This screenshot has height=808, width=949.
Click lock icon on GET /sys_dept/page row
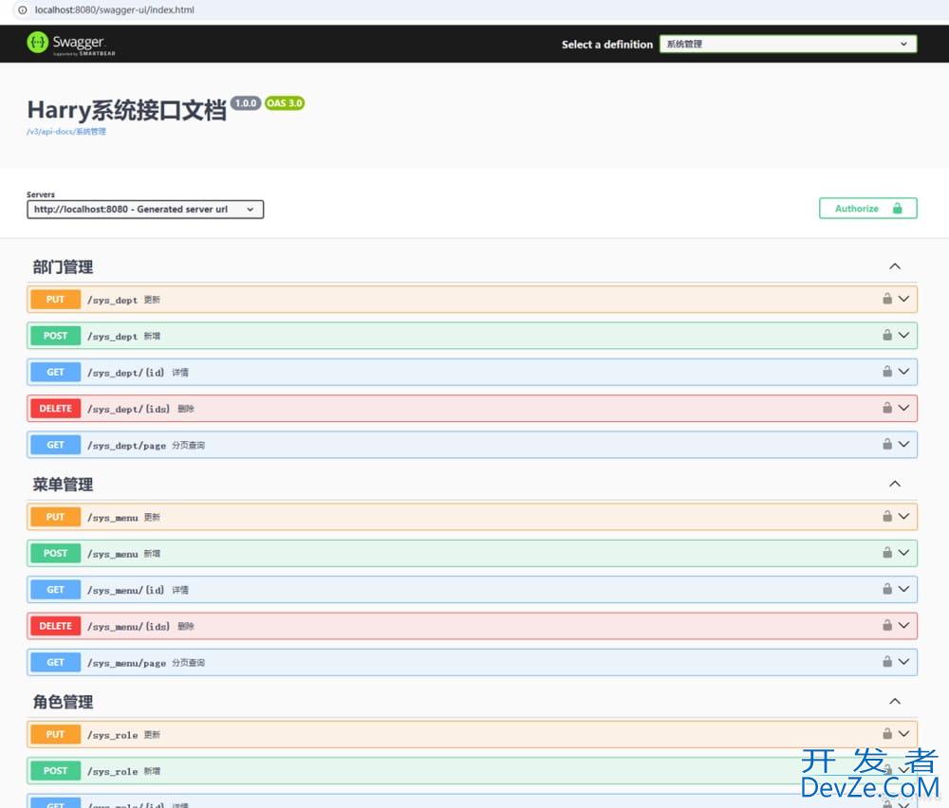coord(887,443)
